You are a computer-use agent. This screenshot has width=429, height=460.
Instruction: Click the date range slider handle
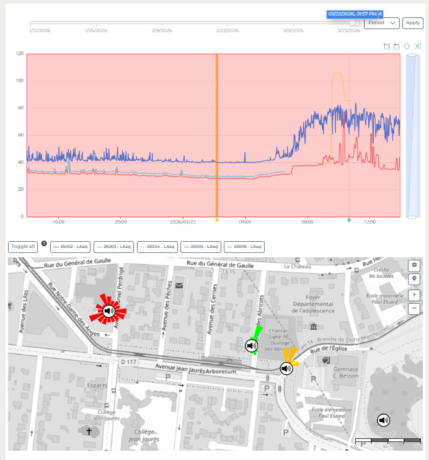coord(354,23)
